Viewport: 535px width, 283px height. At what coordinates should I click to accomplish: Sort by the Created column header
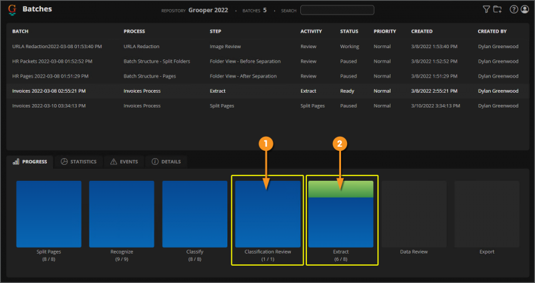point(422,31)
